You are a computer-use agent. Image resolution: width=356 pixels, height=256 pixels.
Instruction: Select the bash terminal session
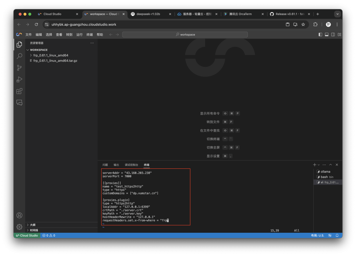coord(328,177)
